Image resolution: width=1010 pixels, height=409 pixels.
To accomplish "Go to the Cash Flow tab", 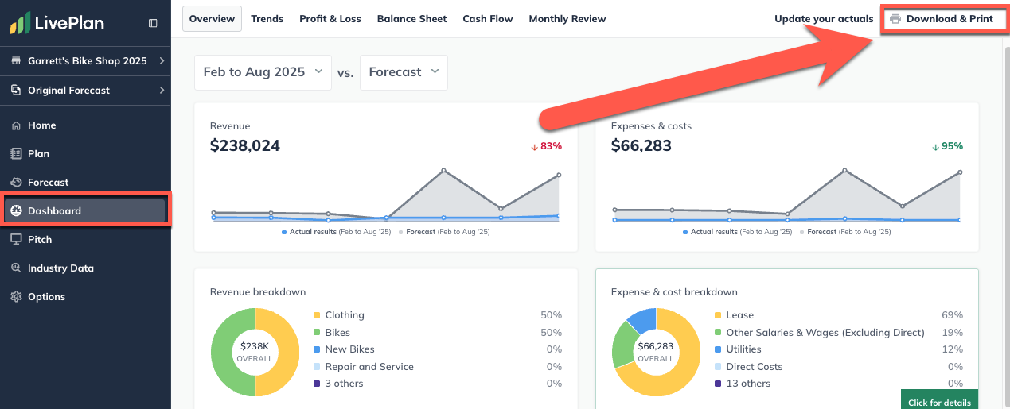I will [487, 19].
